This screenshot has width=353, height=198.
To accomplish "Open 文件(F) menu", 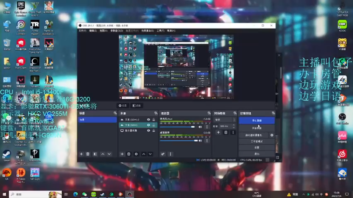I will pyautogui.click(x=83, y=31).
